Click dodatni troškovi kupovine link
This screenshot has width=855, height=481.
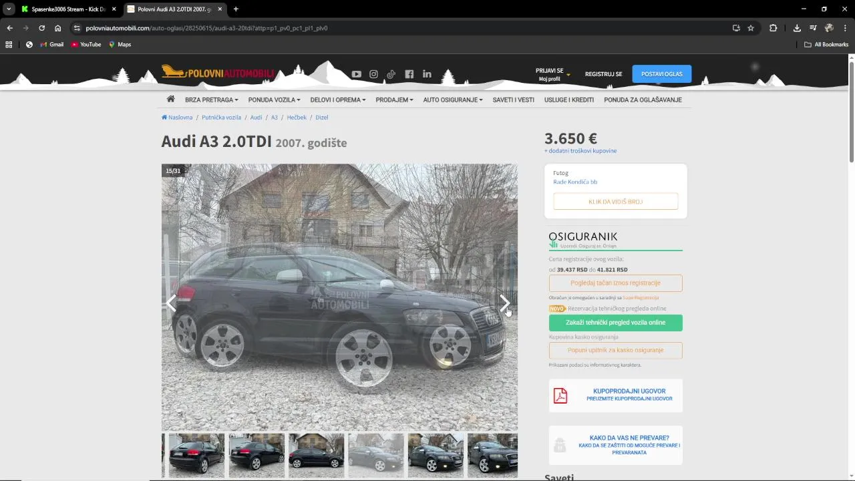coord(580,151)
